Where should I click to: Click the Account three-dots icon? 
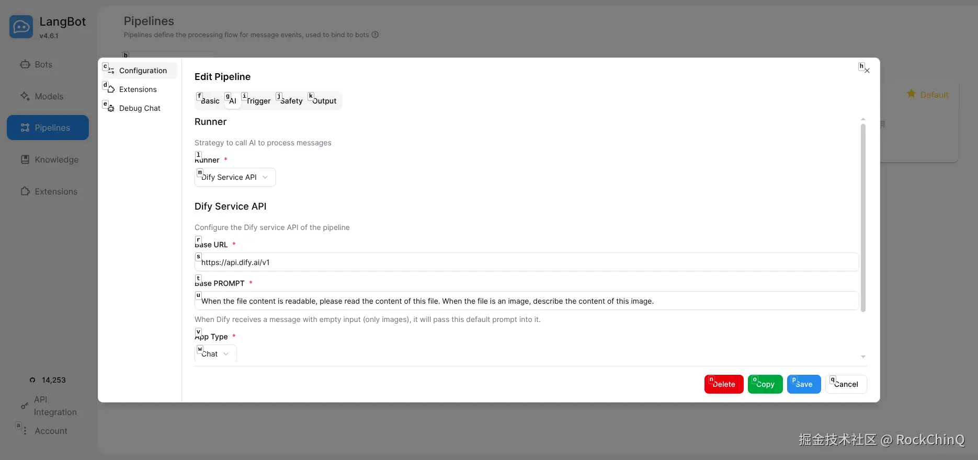coord(25,431)
